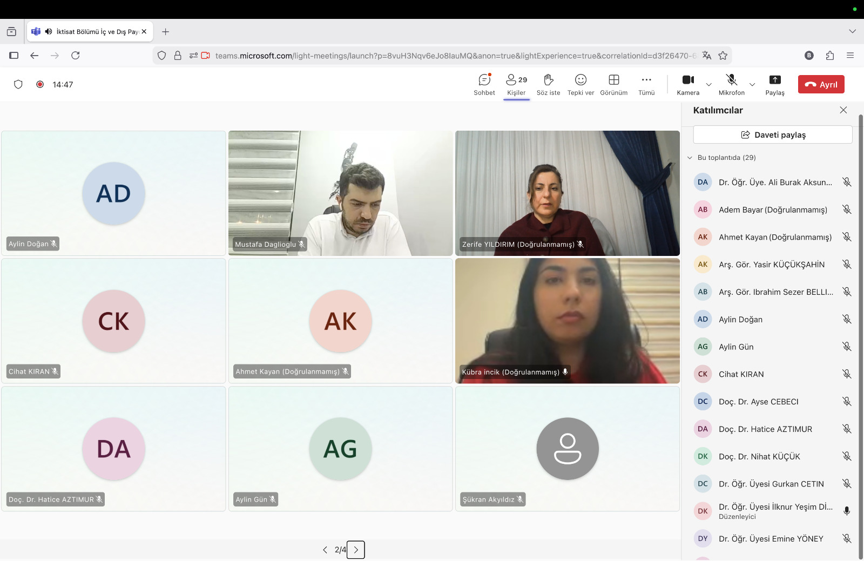Toggle the Kamera on or off
This screenshot has height=561, width=864.
coord(688,84)
